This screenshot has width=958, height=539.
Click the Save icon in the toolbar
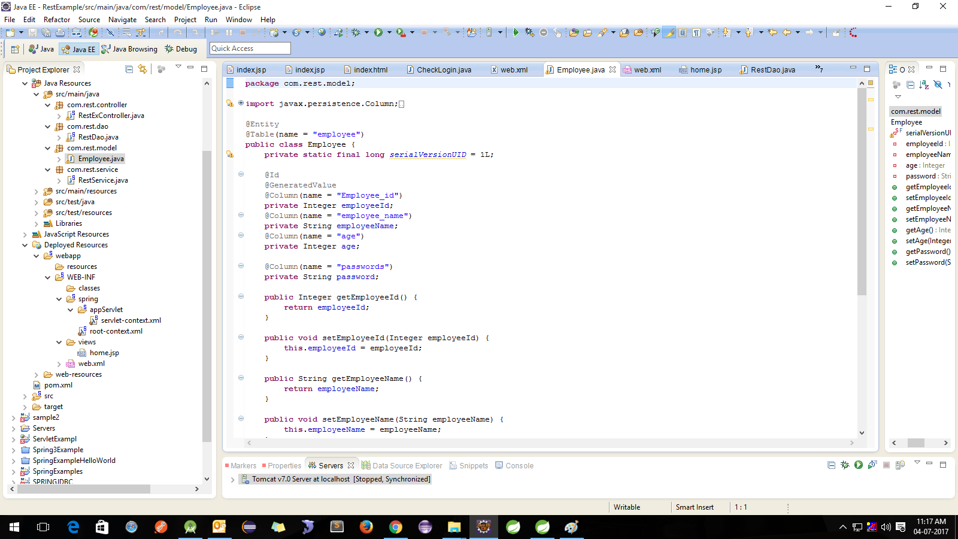pyautogui.click(x=32, y=32)
